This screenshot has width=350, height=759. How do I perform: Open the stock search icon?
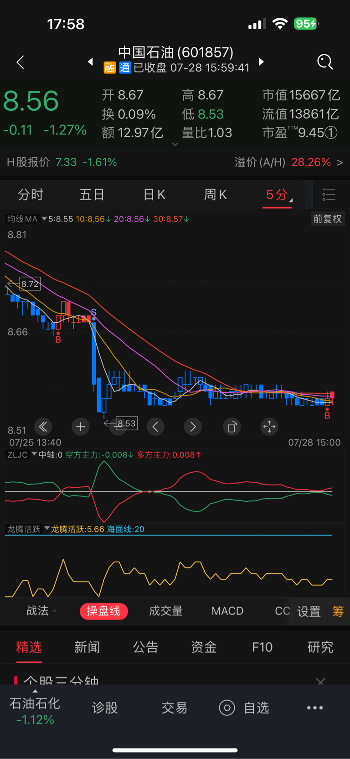(325, 62)
